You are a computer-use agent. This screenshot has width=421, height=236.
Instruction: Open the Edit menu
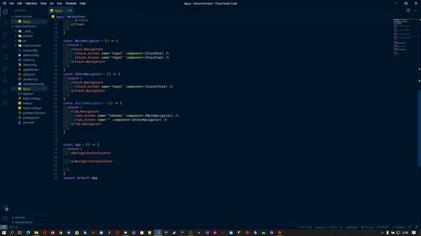[20, 3]
